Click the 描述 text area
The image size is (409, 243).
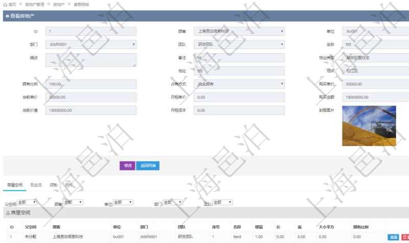click(x=91, y=60)
